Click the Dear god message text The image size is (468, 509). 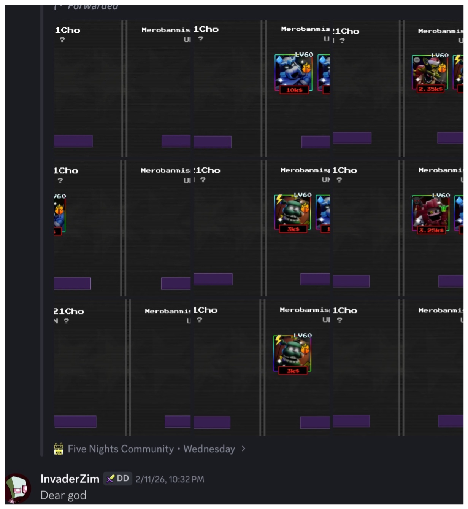pos(63,495)
